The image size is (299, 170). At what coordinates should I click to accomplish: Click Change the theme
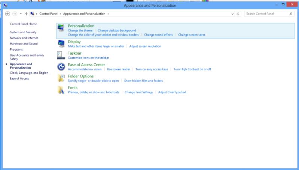click(x=80, y=30)
